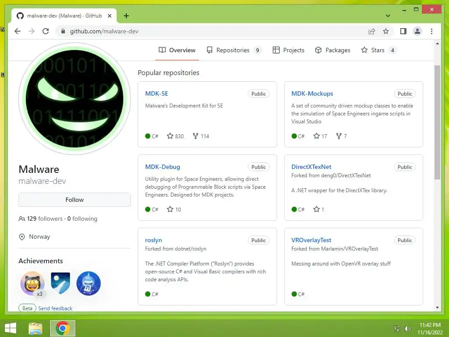
Task: Click the Chrome taskbar icon
Action: [62, 328]
